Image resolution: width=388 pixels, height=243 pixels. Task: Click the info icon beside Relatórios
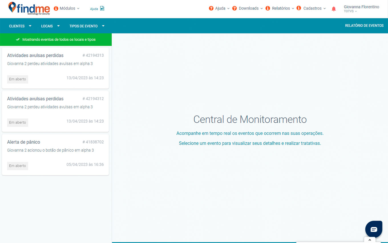point(268,8)
